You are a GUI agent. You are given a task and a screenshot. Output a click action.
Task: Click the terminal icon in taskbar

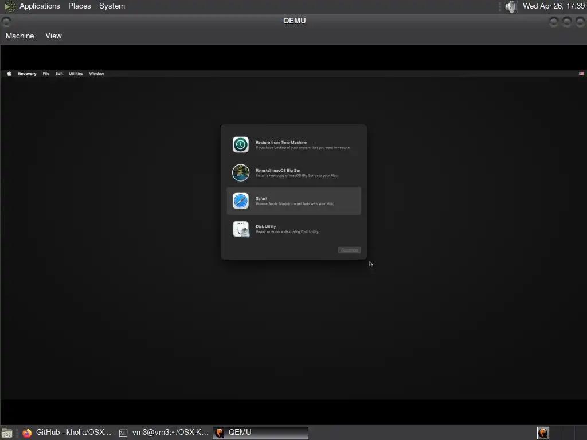[123, 433]
